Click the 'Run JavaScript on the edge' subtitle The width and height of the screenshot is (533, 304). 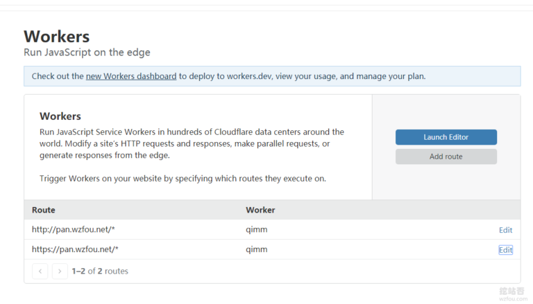coord(87,53)
